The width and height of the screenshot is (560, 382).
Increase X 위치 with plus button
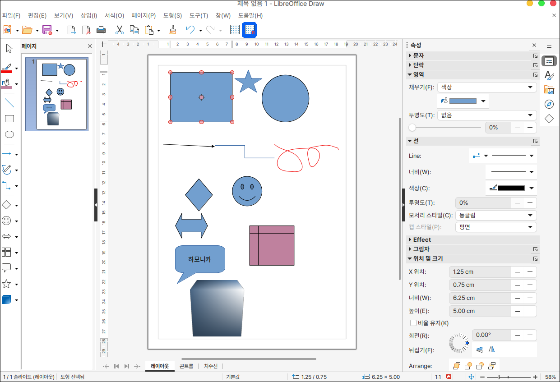pyautogui.click(x=530, y=272)
